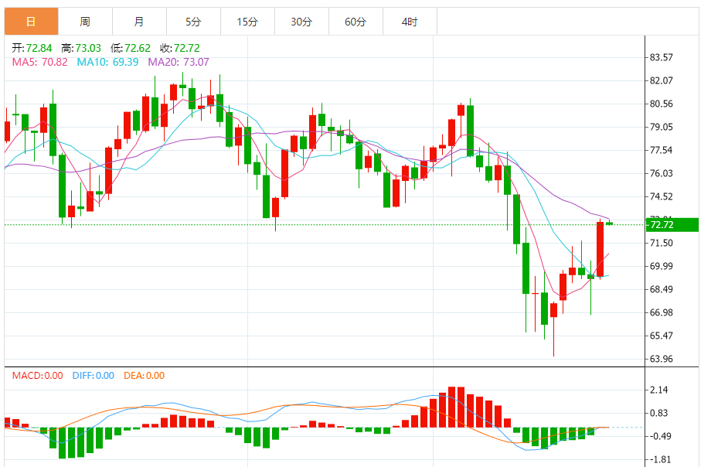The height and width of the screenshot is (467, 711).
Task: Click the -0.49 MACD axis label
Action: (660, 436)
